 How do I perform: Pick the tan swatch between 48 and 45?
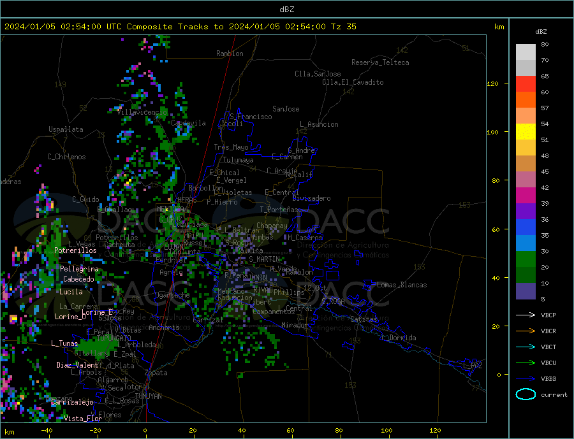pyautogui.click(x=526, y=164)
